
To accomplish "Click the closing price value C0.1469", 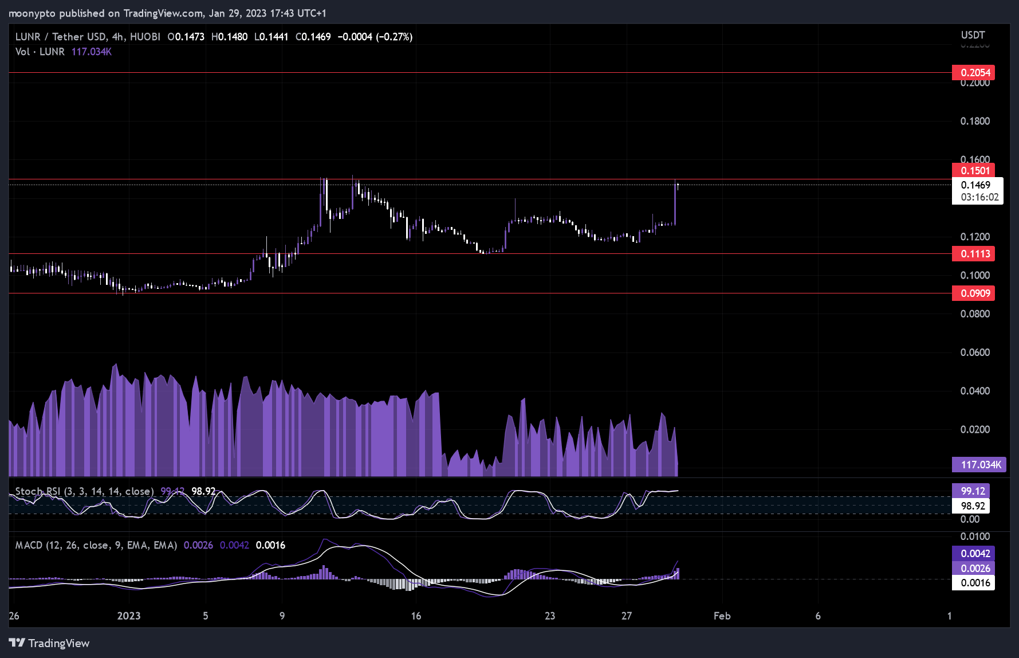I will (313, 37).
